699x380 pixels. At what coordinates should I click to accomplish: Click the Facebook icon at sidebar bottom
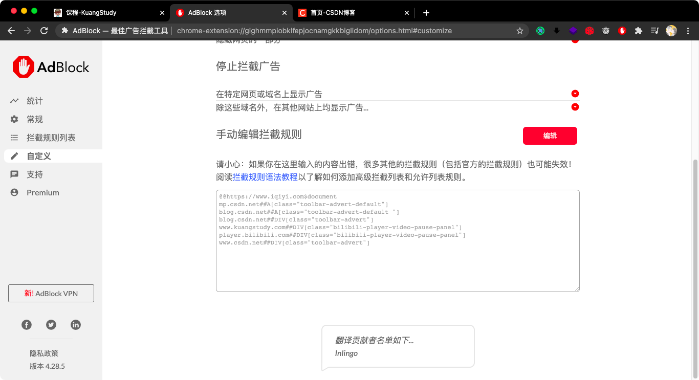(x=26, y=325)
